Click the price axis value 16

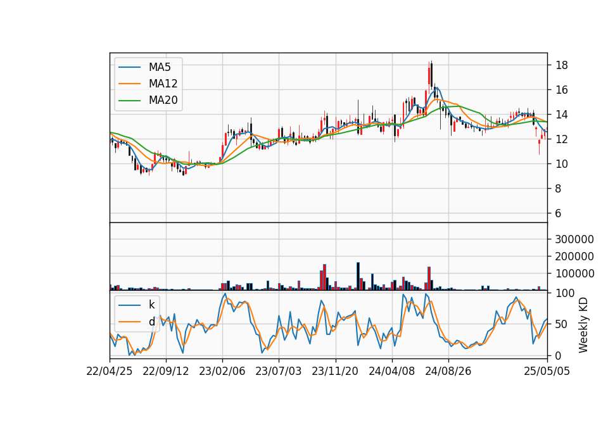(x=562, y=90)
